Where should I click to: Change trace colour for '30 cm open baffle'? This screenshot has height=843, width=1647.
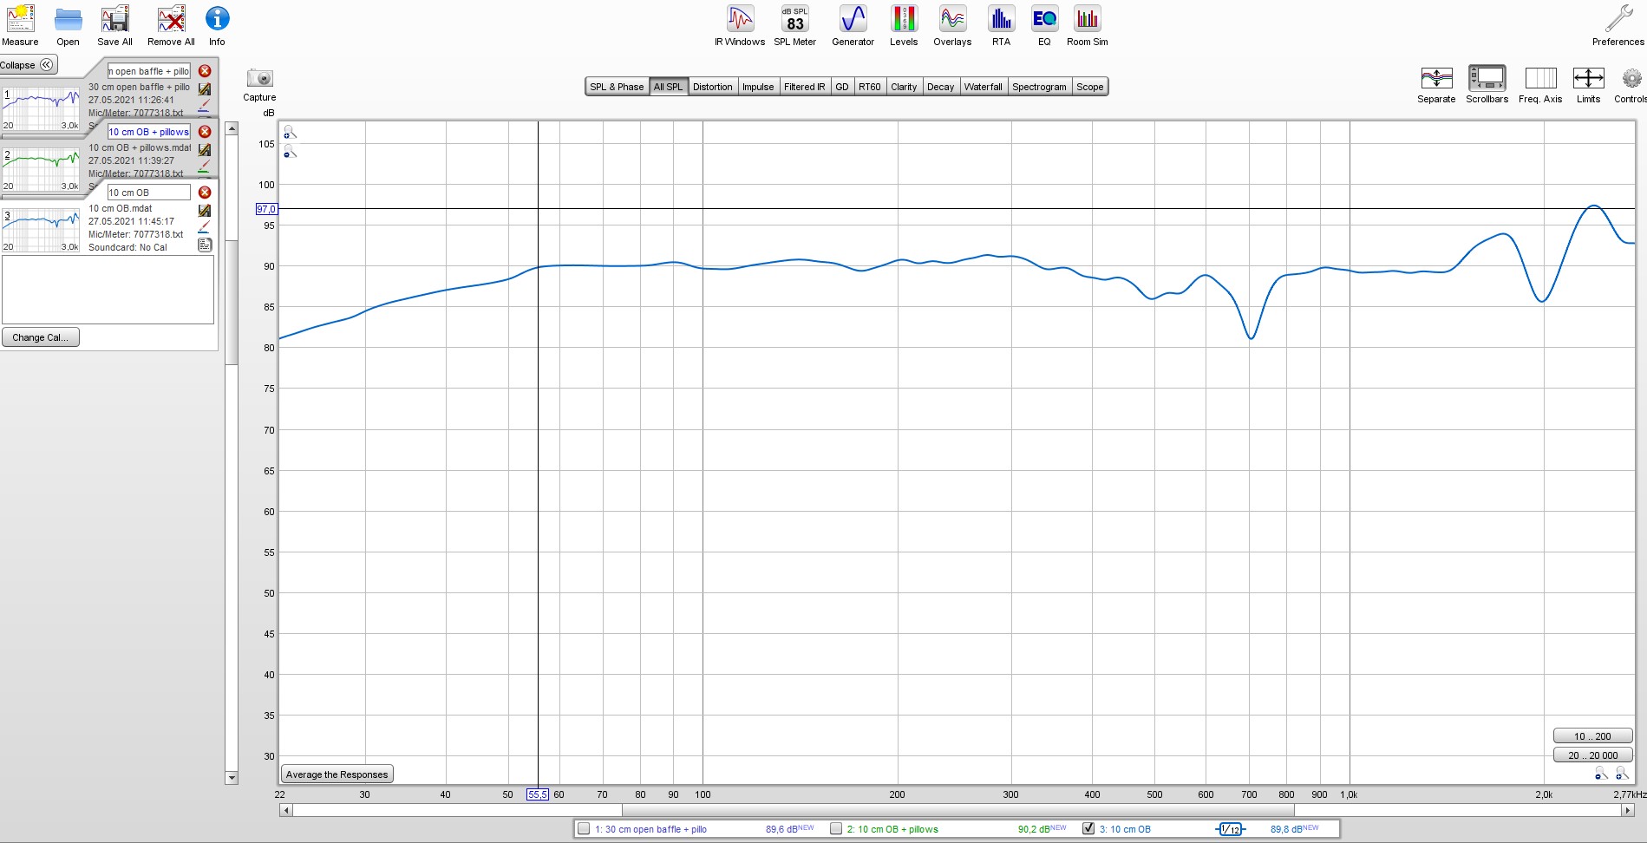tap(205, 105)
